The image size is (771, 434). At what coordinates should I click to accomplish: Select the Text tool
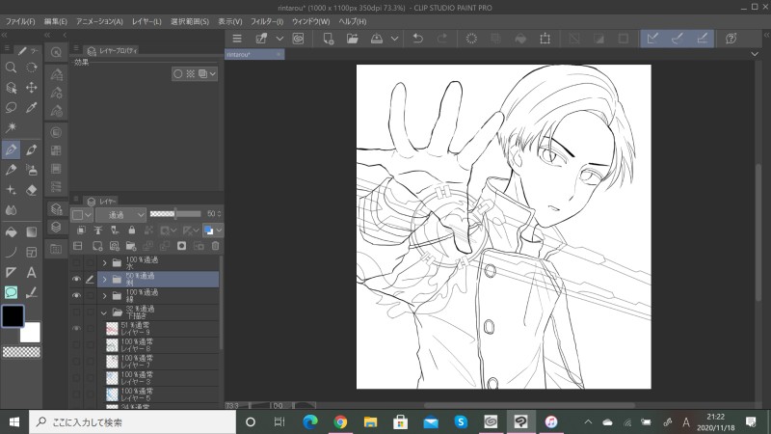tap(32, 272)
